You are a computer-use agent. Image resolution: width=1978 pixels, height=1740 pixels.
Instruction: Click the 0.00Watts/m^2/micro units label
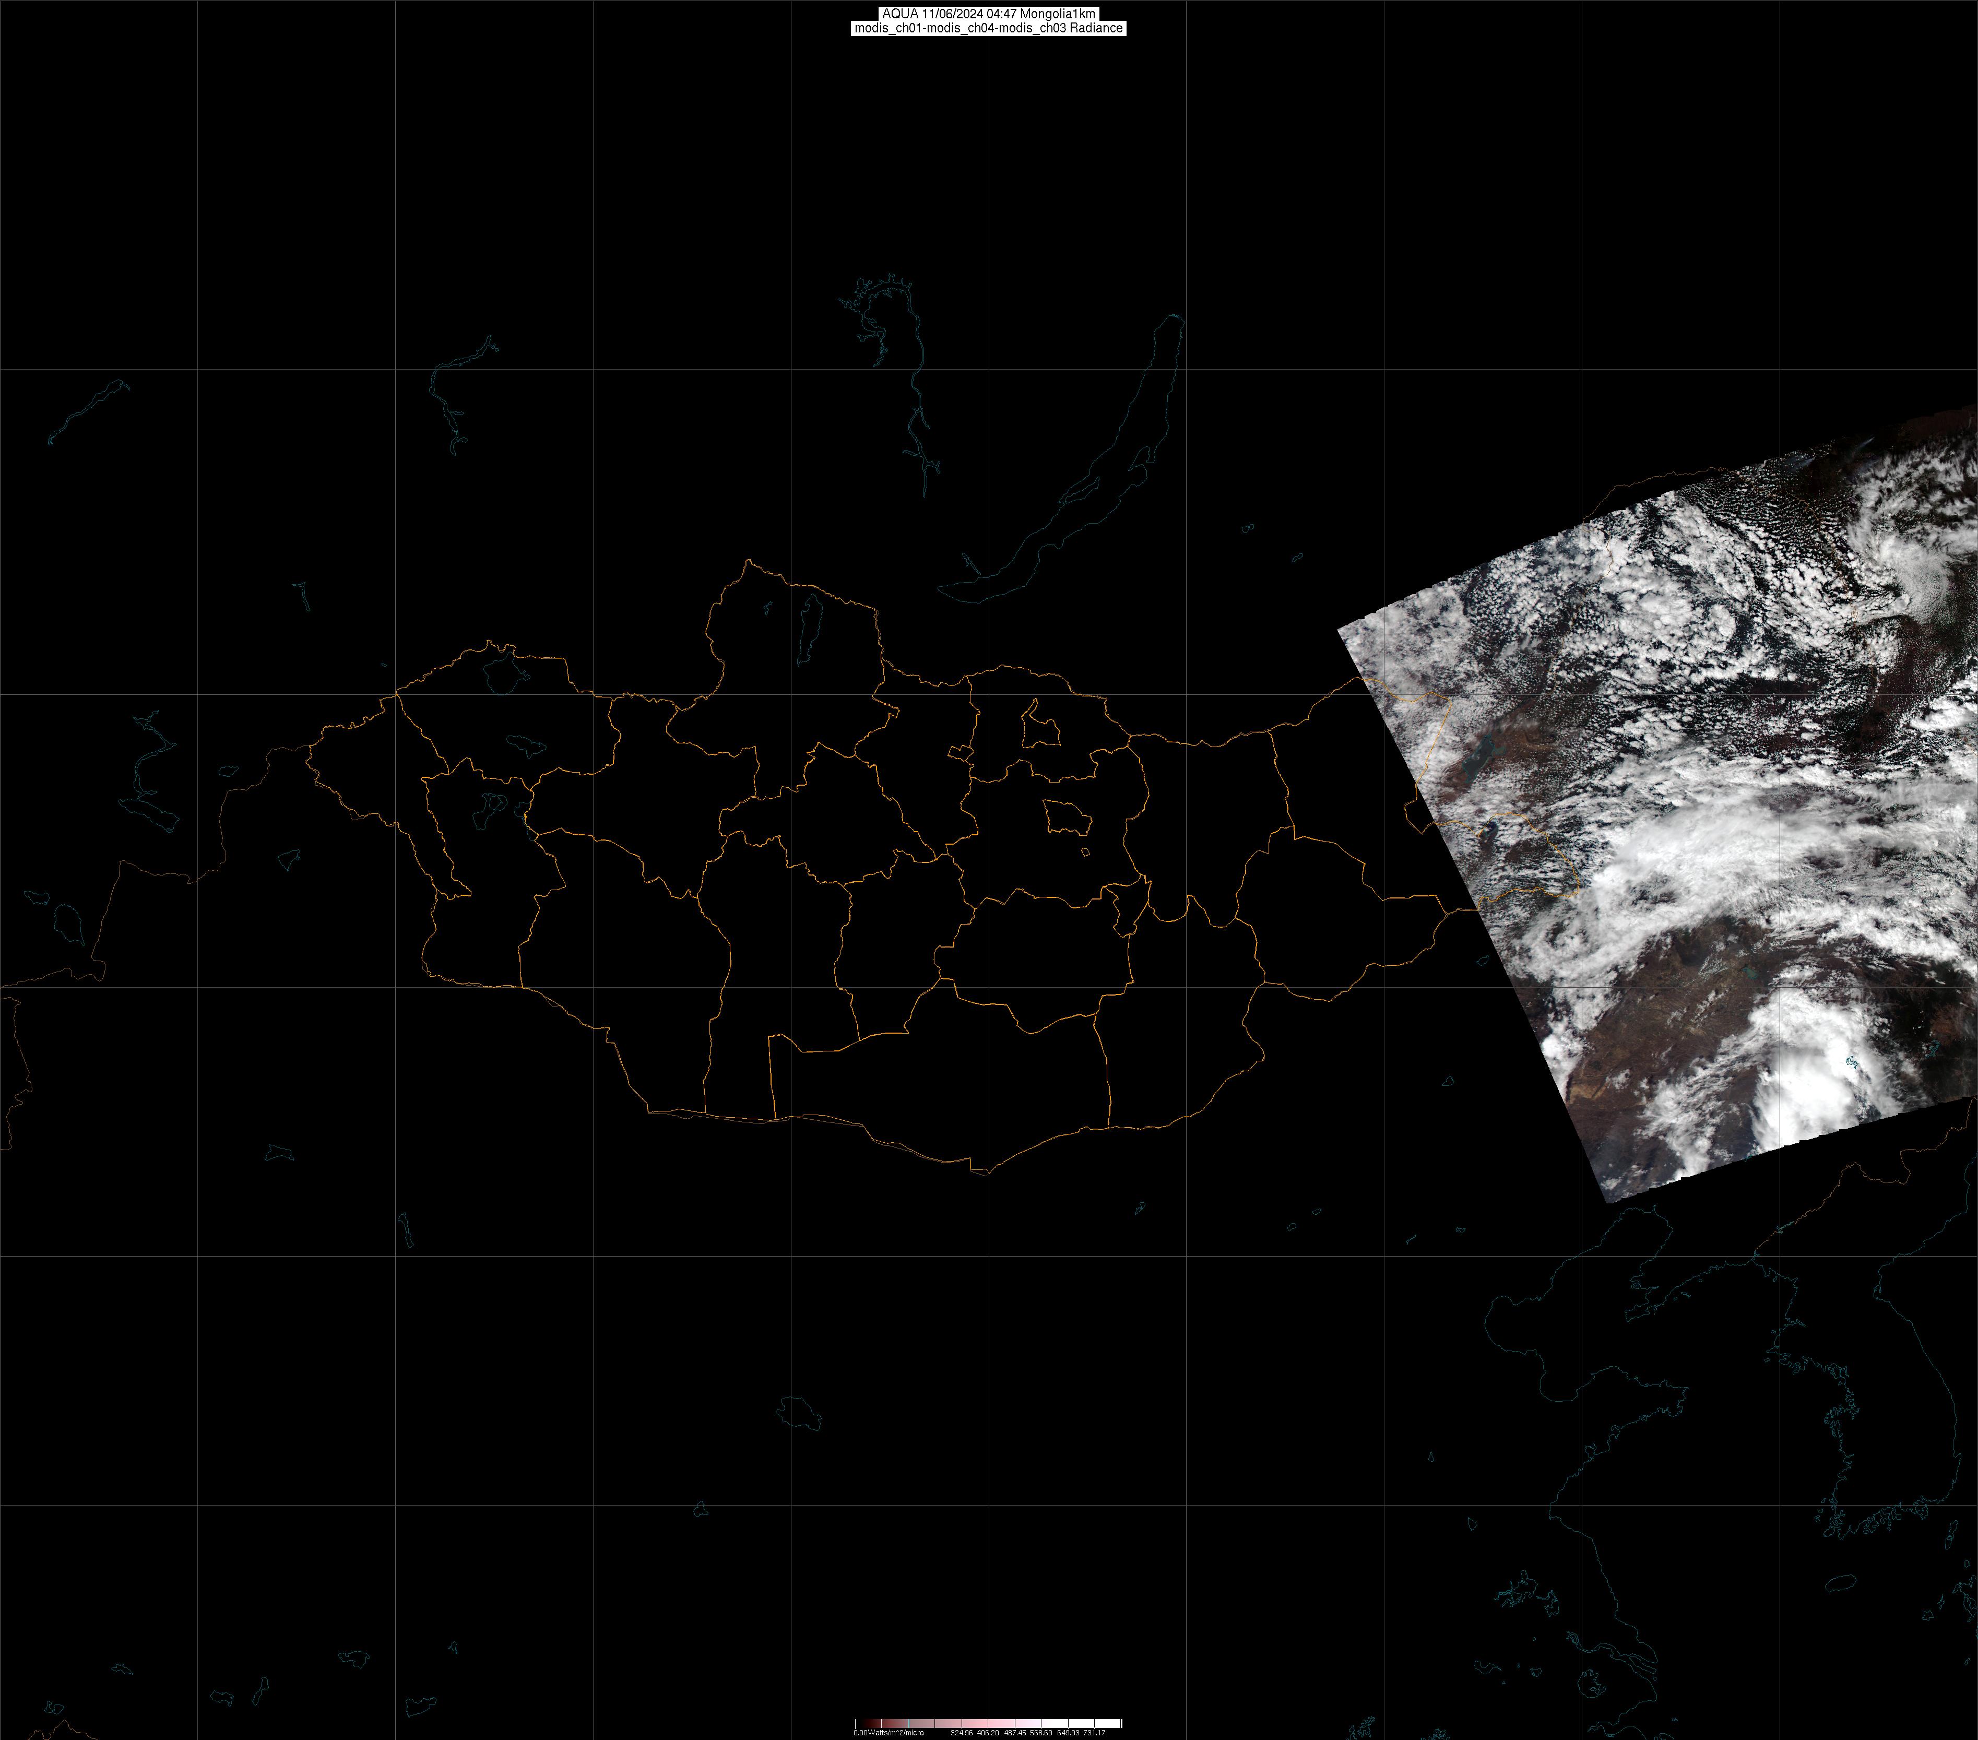click(x=889, y=1732)
